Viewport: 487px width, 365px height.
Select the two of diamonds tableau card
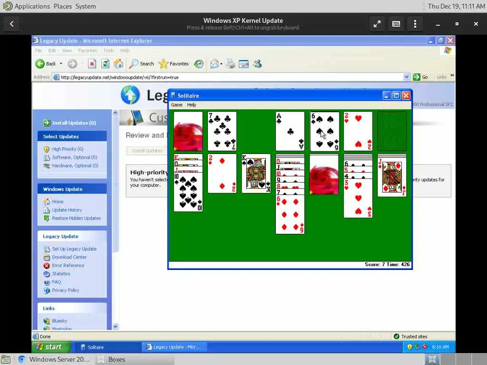pos(222,173)
